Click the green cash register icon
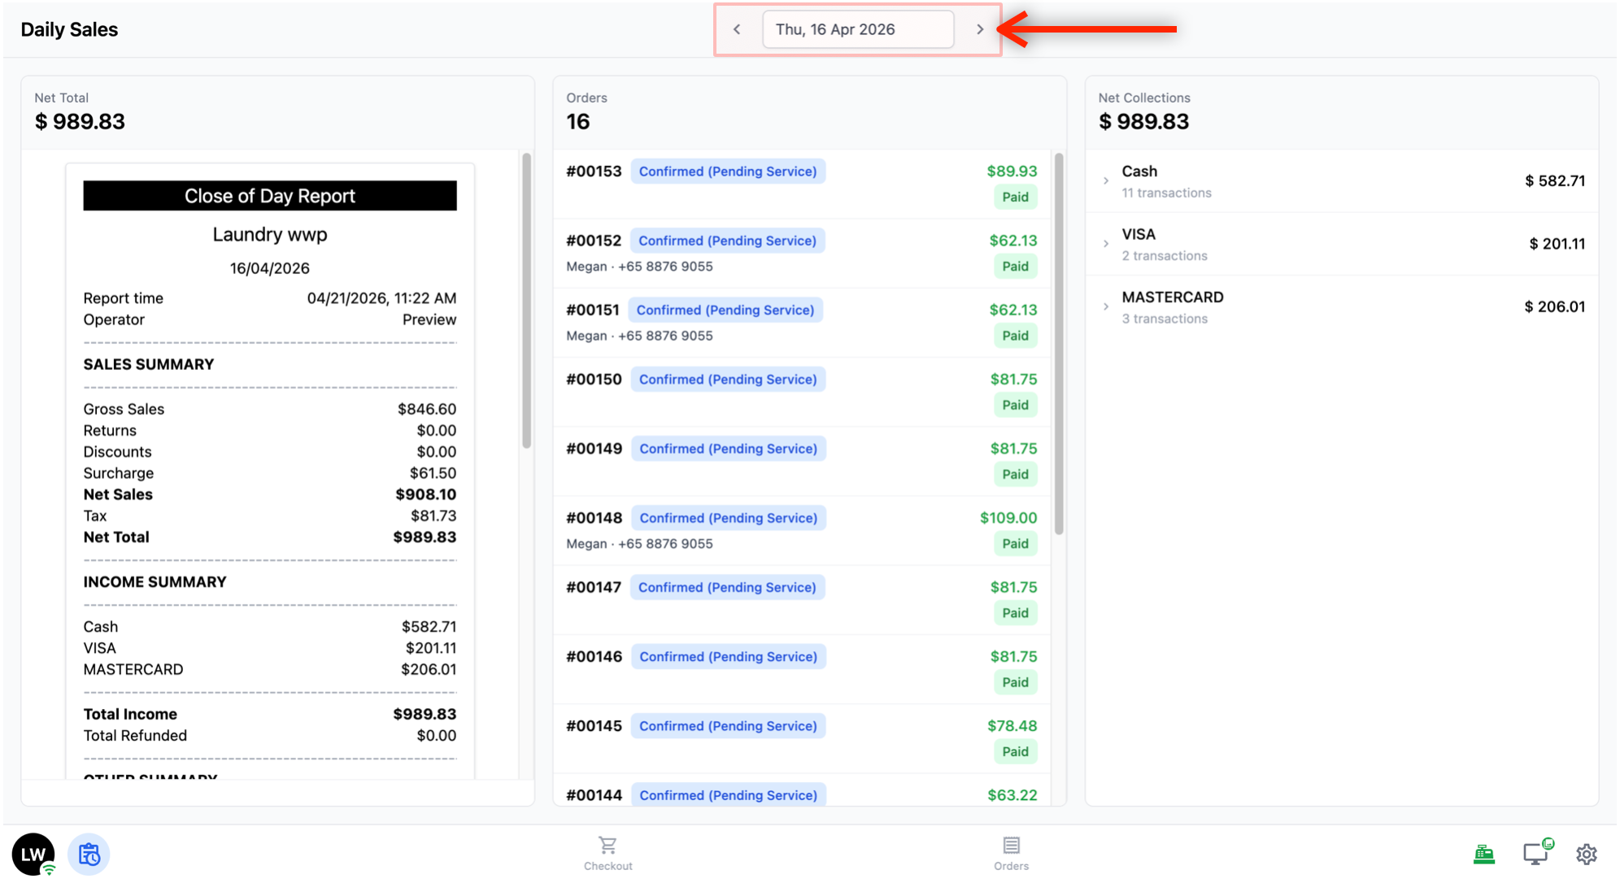Image resolution: width=1620 pixels, height=883 pixels. 1483,854
